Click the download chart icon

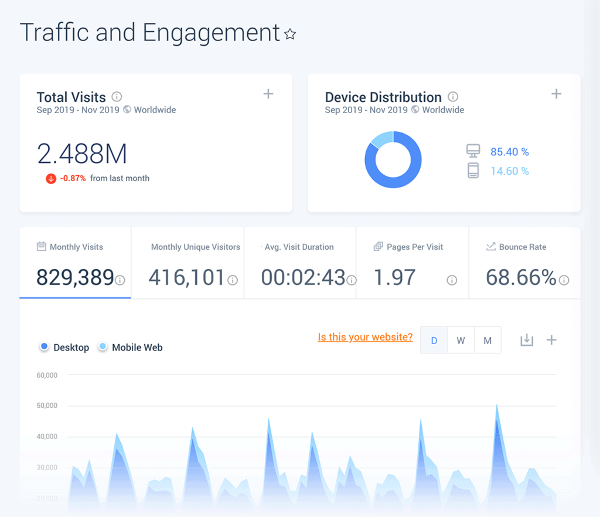(x=527, y=340)
